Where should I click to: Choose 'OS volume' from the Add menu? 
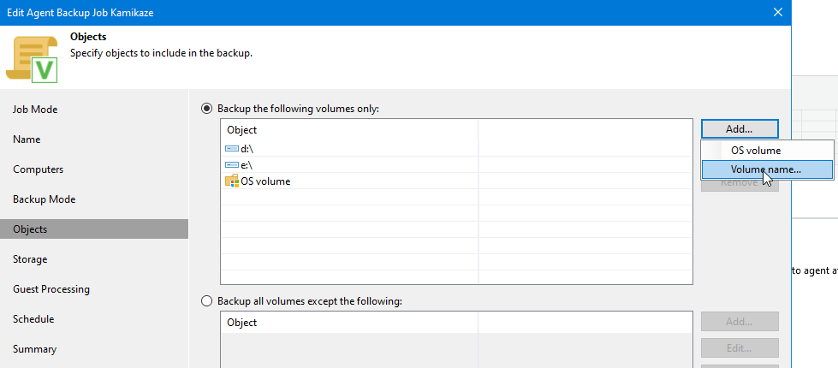coord(749,150)
